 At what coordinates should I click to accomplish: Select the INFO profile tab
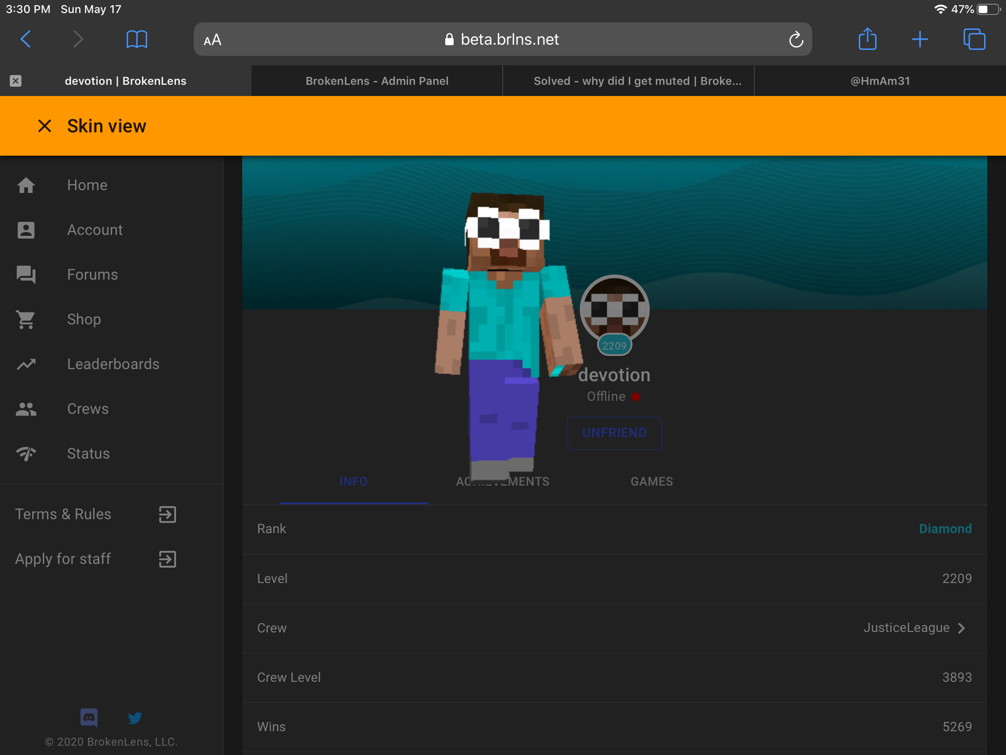click(353, 481)
